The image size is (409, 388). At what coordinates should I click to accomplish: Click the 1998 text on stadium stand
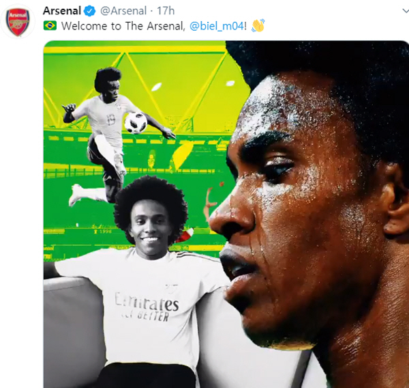[103, 232]
